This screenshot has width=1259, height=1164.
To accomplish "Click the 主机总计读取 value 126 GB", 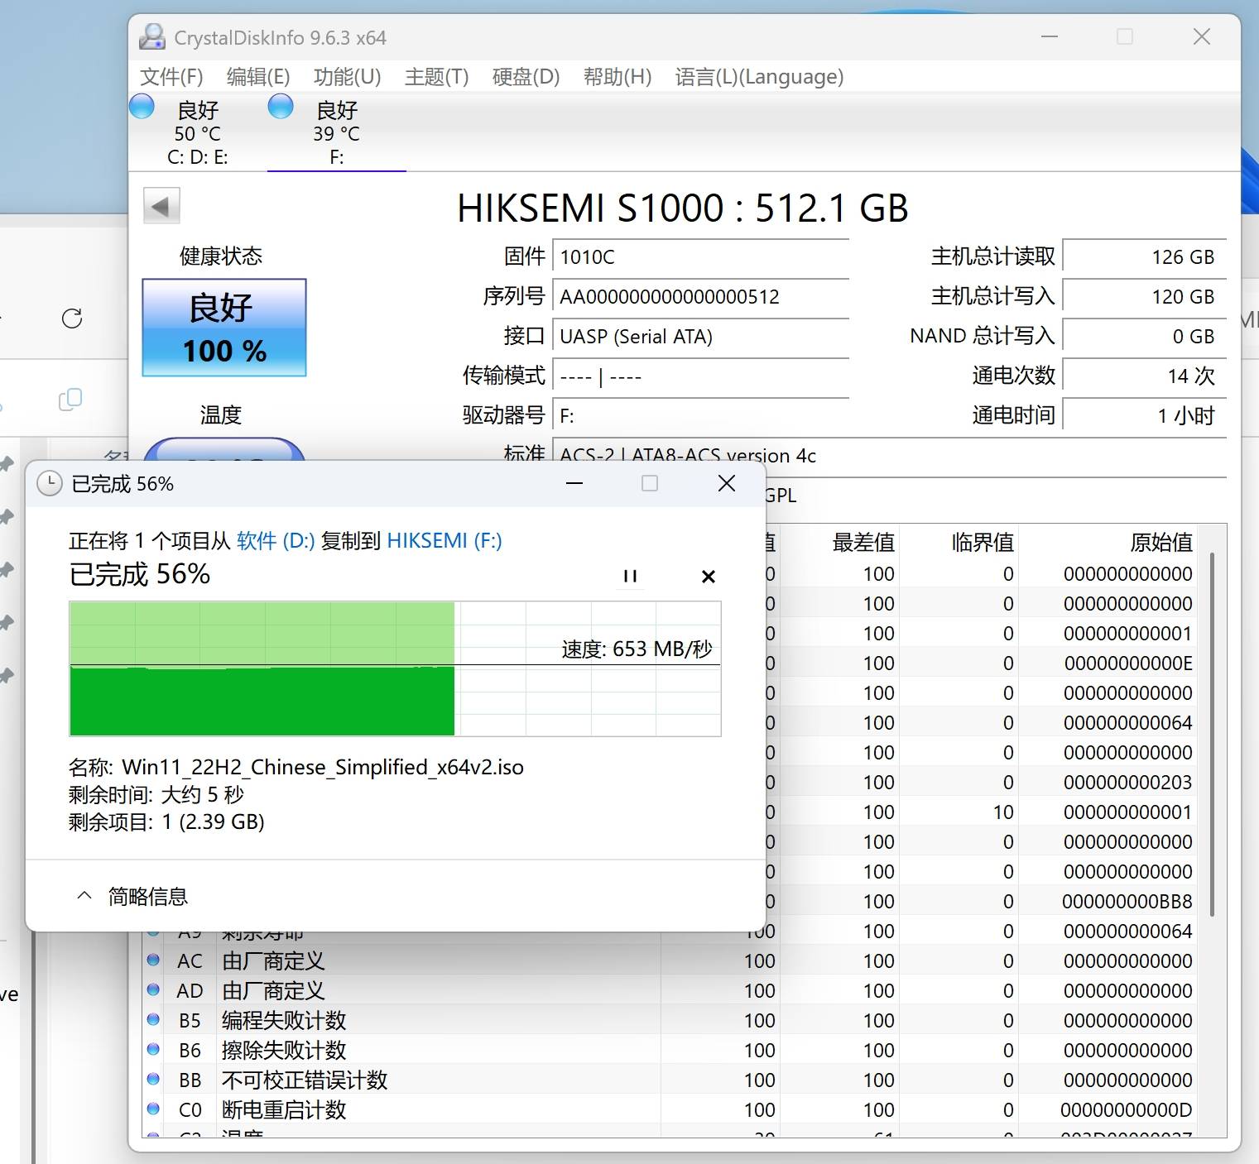I will point(1144,257).
